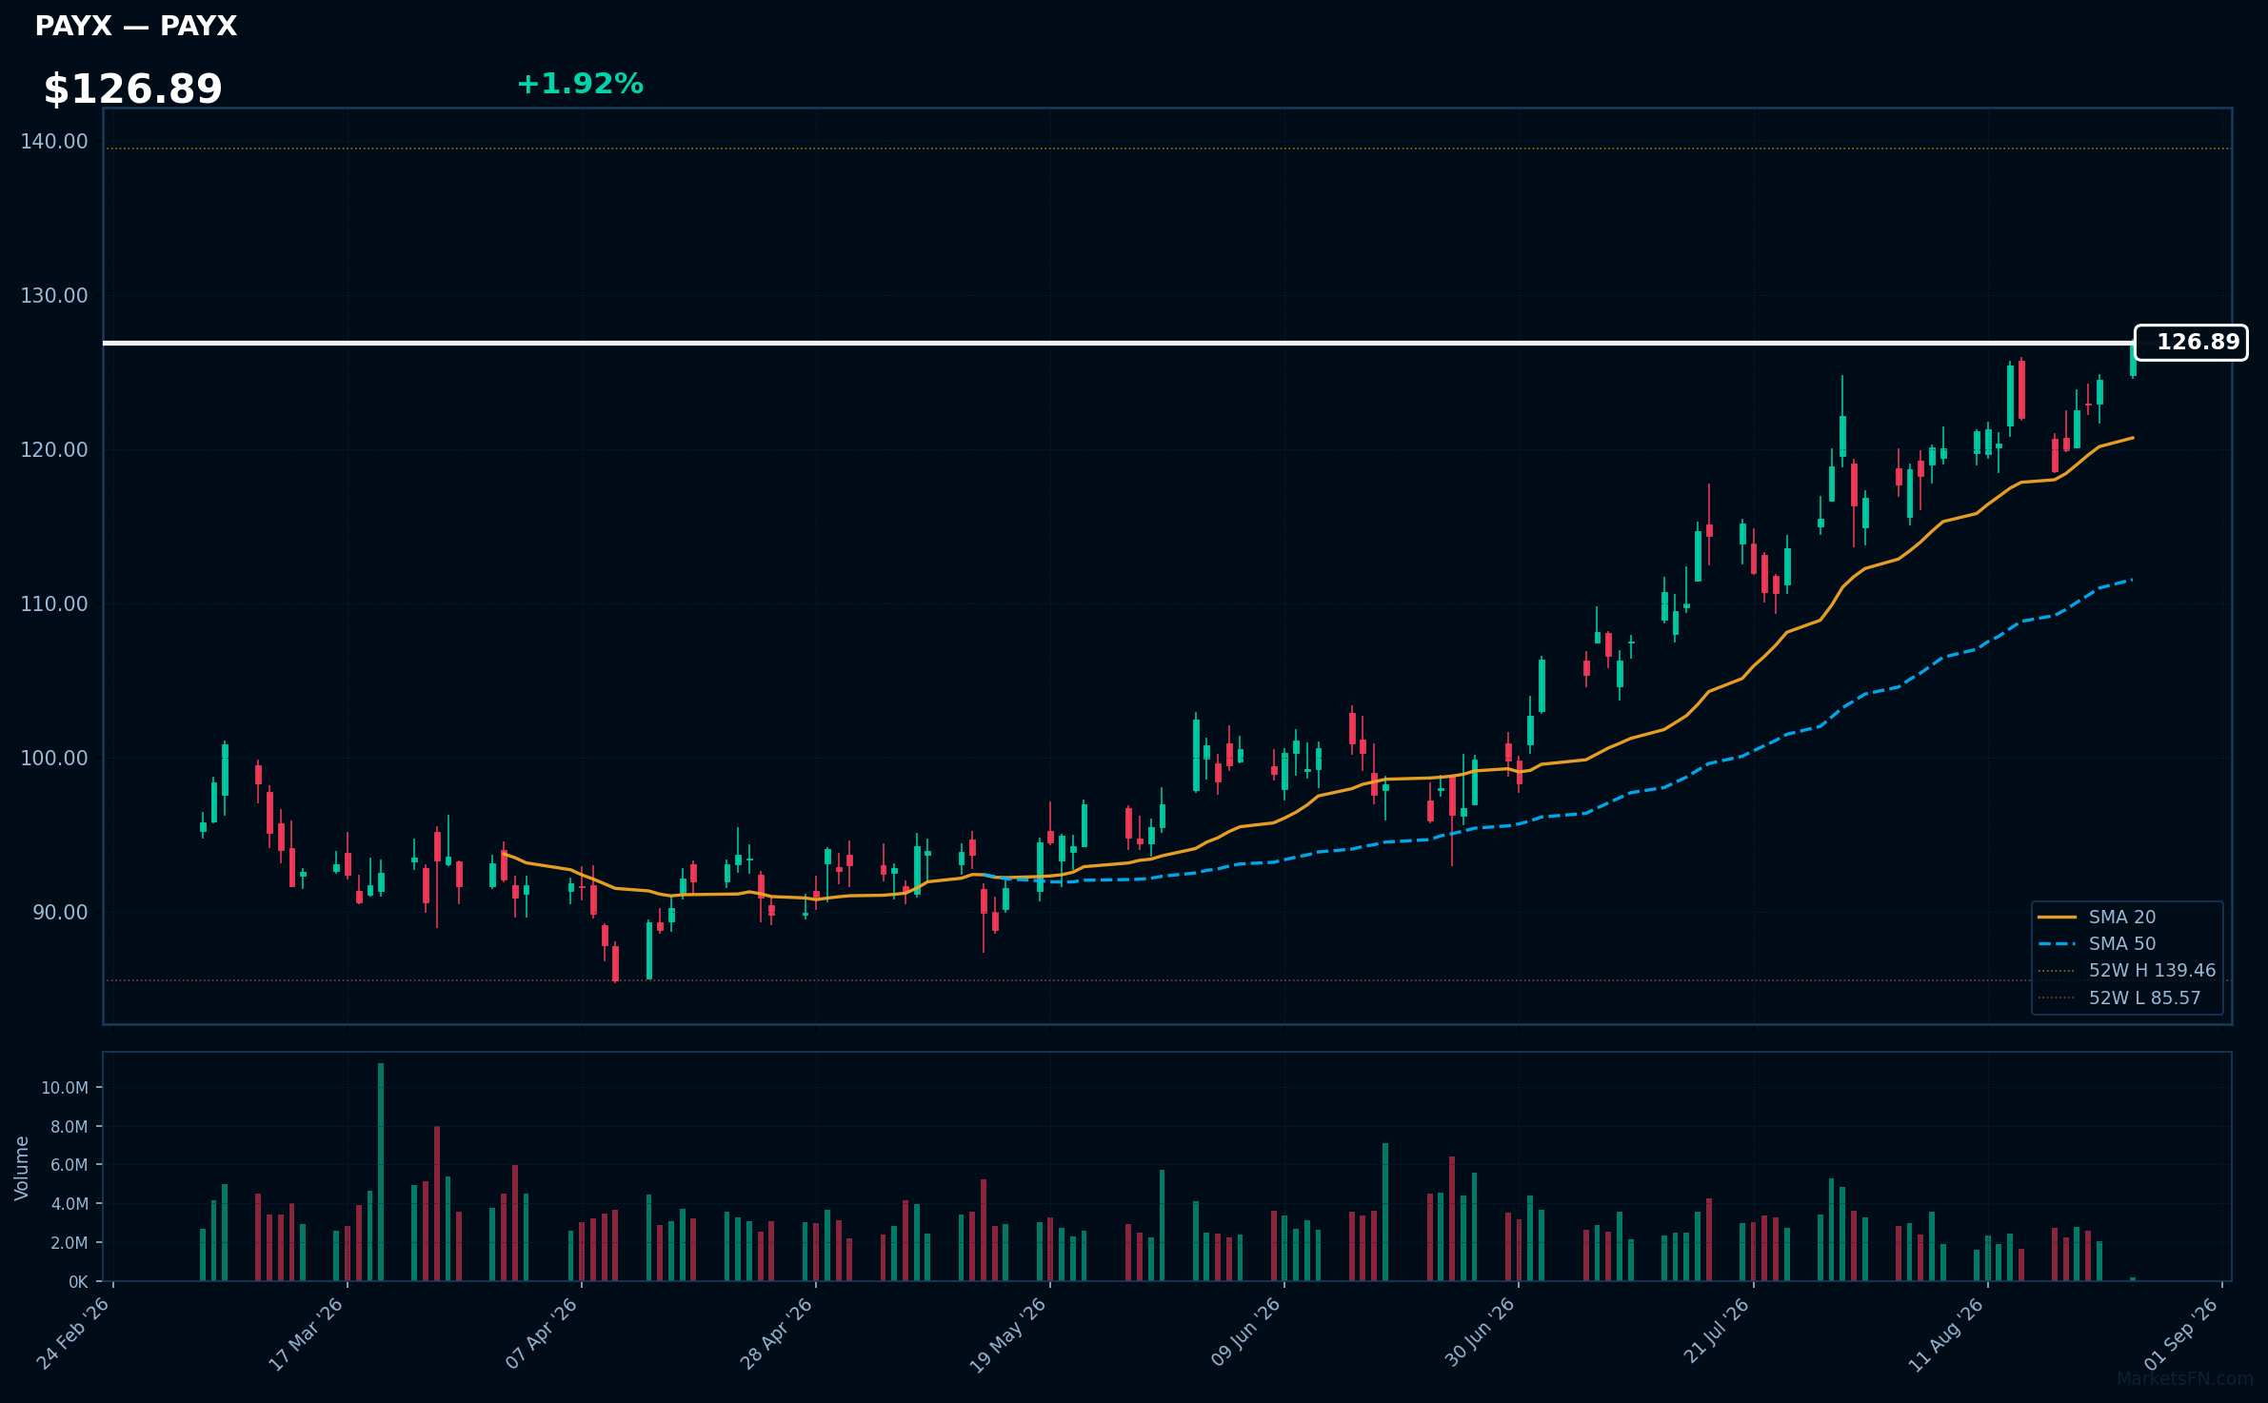Click the Volume axis title
Viewport: 2268px width, 1403px height.
pyautogui.click(x=22, y=1168)
